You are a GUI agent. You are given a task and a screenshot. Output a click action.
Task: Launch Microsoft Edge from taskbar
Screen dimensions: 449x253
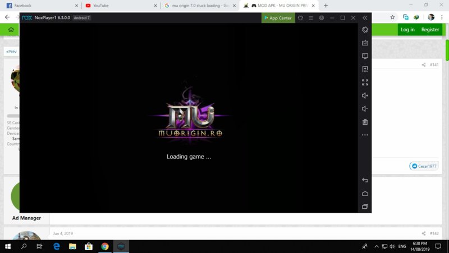tap(57, 246)
